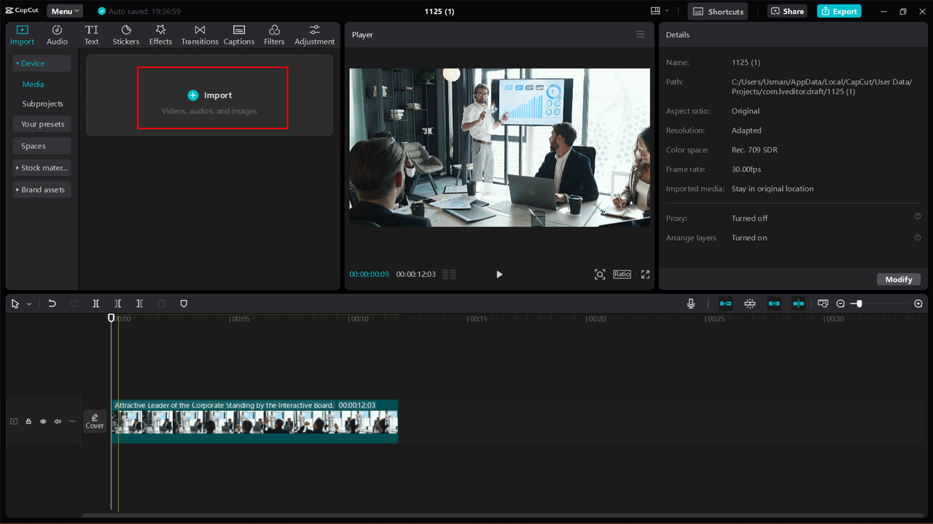
Task: Switch to the Text tab
Action: click(91, 35)
